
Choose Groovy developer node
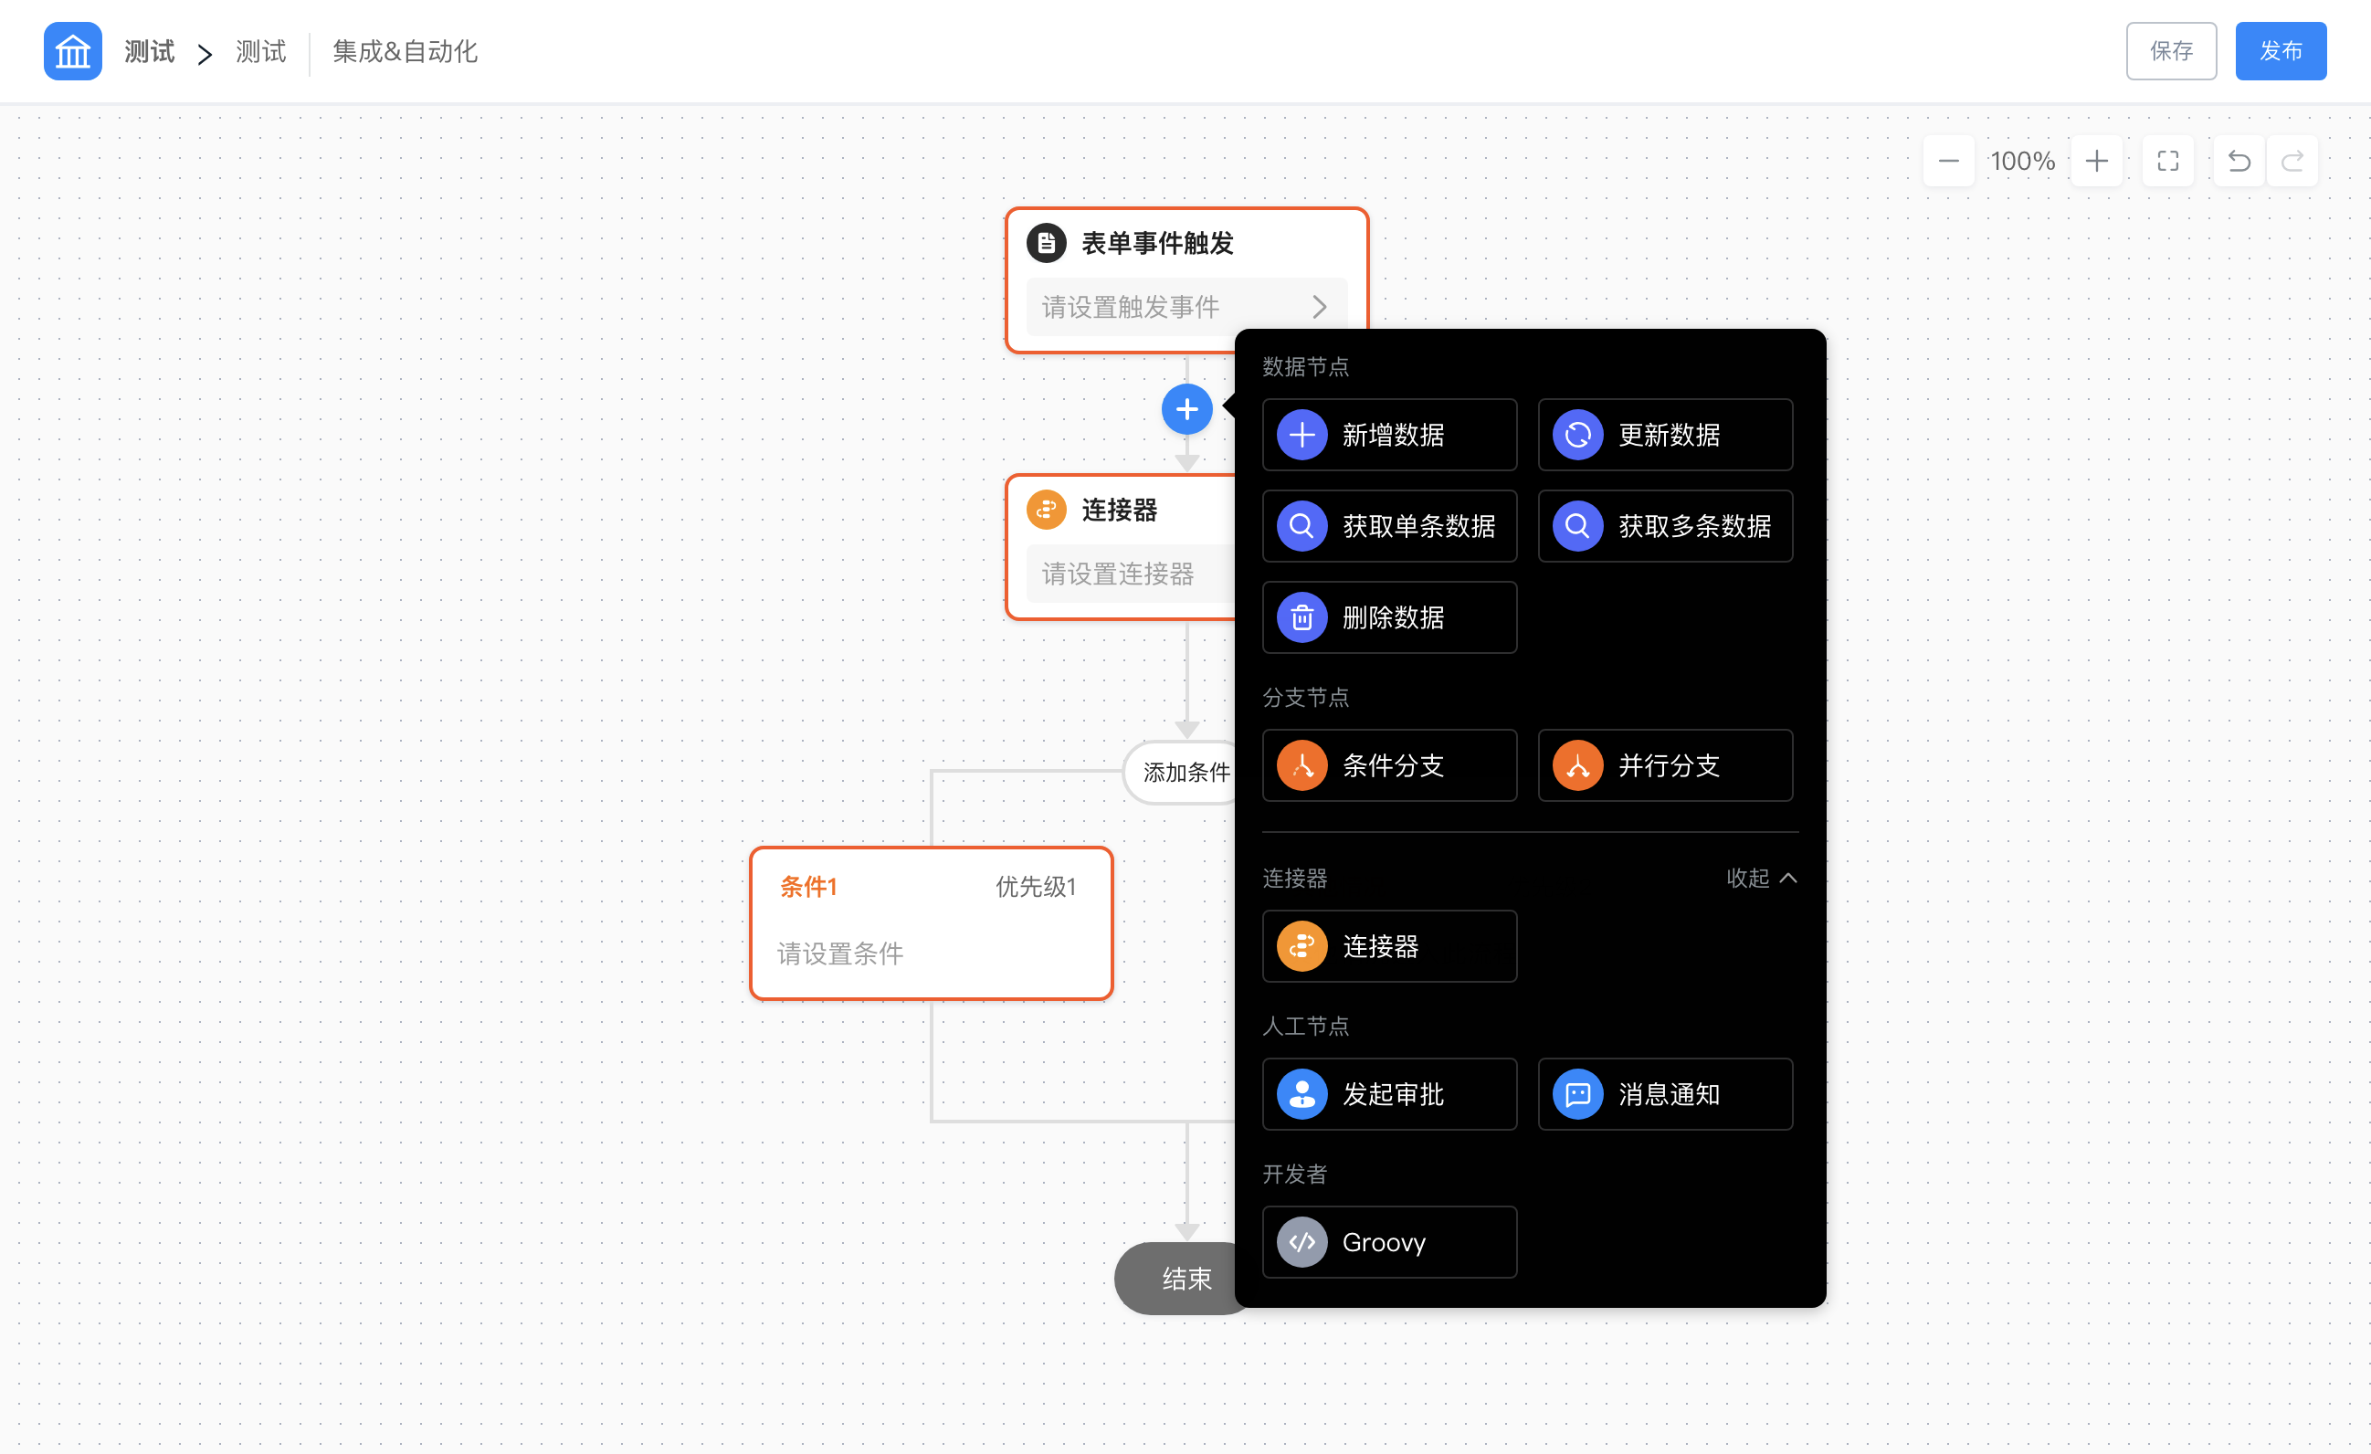point(1388,1241)
